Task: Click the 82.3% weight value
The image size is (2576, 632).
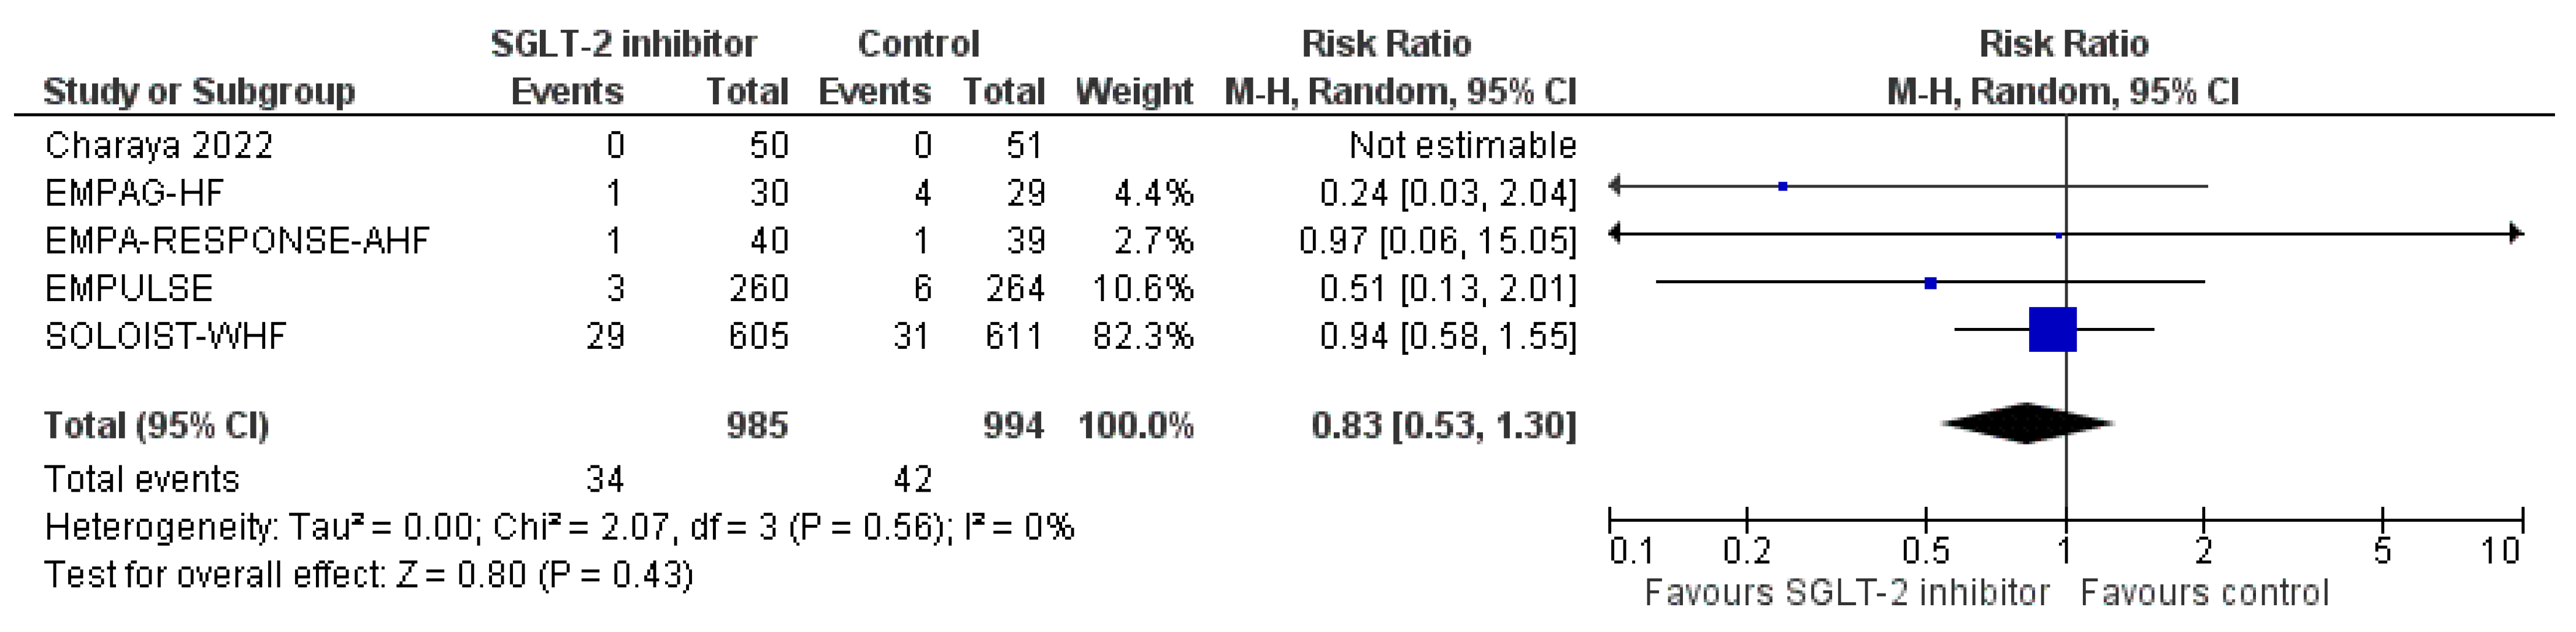Action: (1143, 336)
